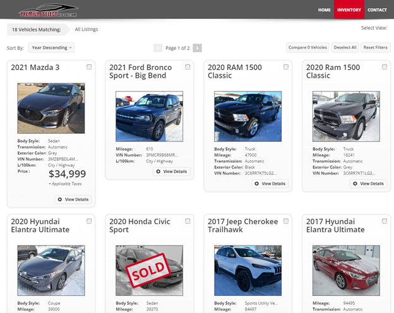Click the 2020 Hyundai Elantra Ultimate title
This screenshot has width=394, height=313.
(40, 225)
